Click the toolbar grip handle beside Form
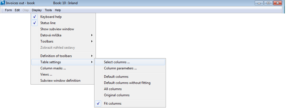This screenshot has width=287, height=108. pos(2,10)
